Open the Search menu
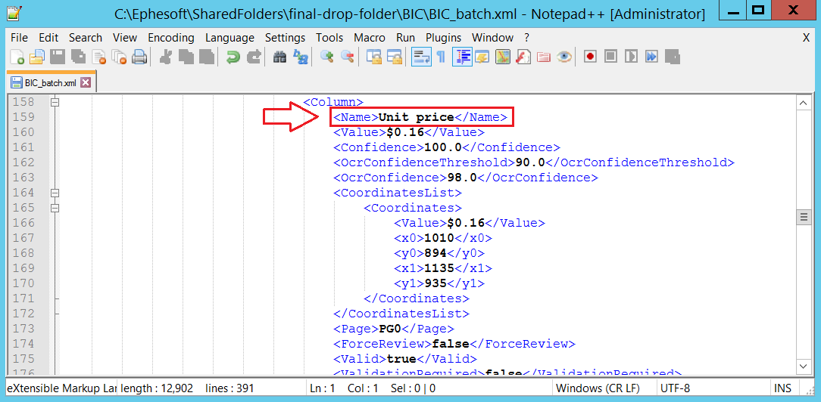 pos(86,38)
